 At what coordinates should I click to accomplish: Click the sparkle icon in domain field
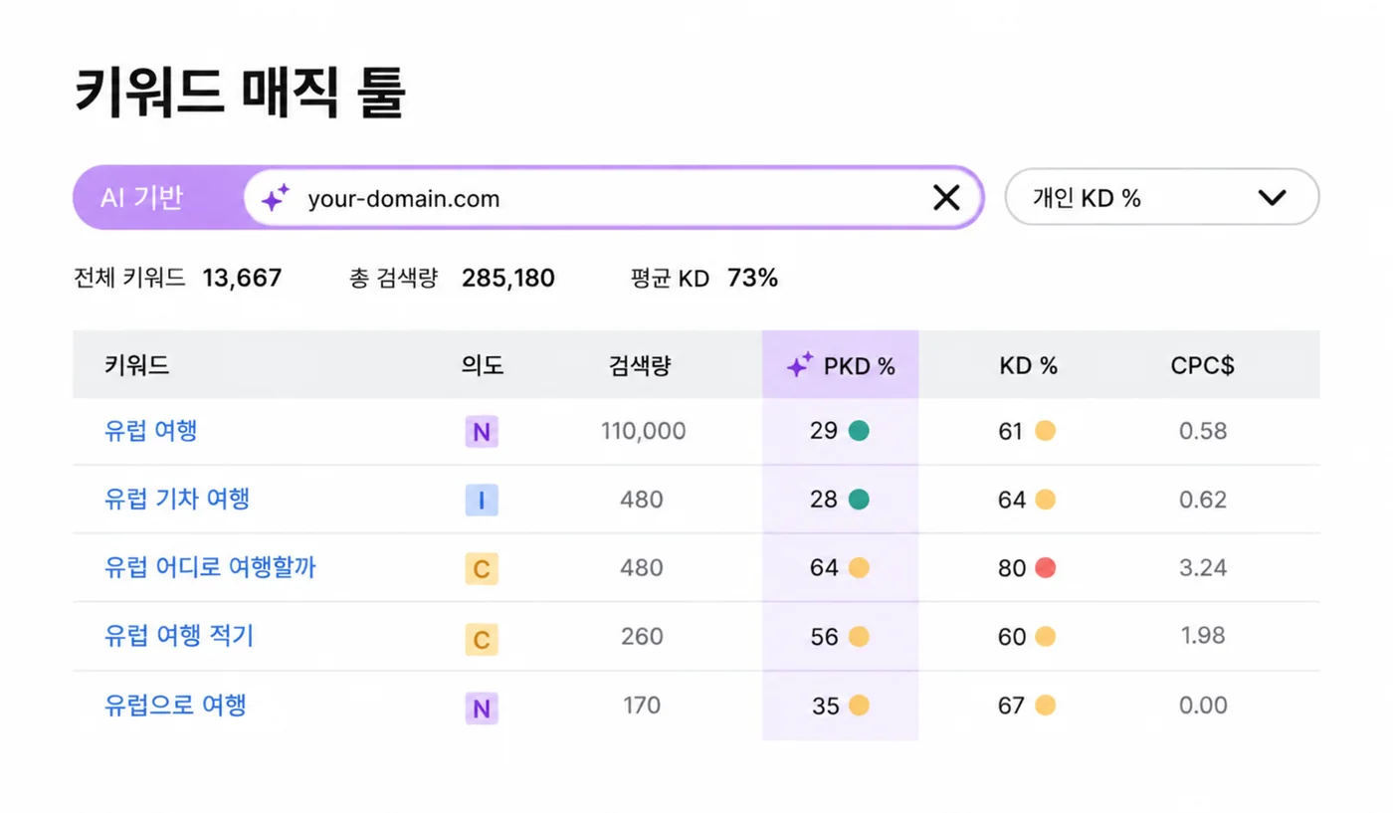coord(276,198)
